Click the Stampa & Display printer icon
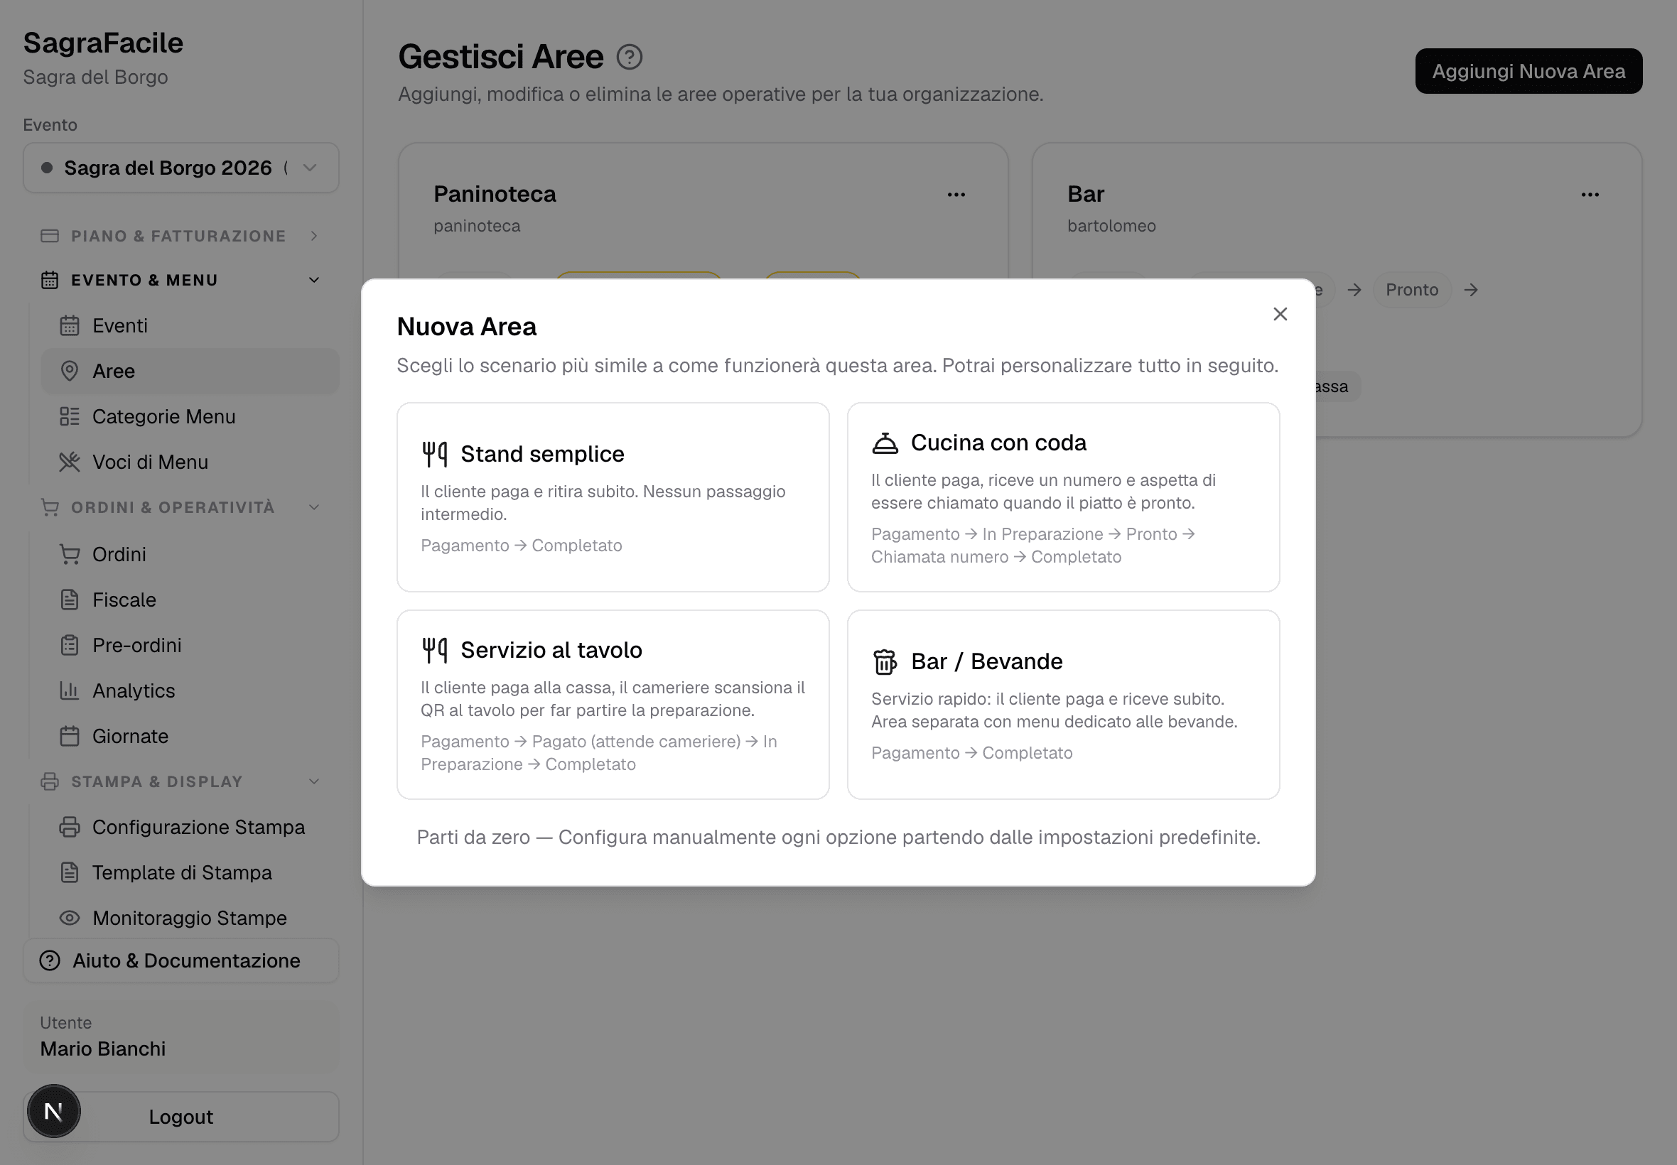1677x1165 pixels. click(x=50, y=781)
